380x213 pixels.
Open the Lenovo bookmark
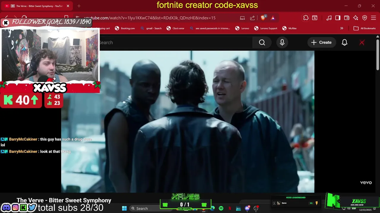pyautogui.click(x=242, y=28)
